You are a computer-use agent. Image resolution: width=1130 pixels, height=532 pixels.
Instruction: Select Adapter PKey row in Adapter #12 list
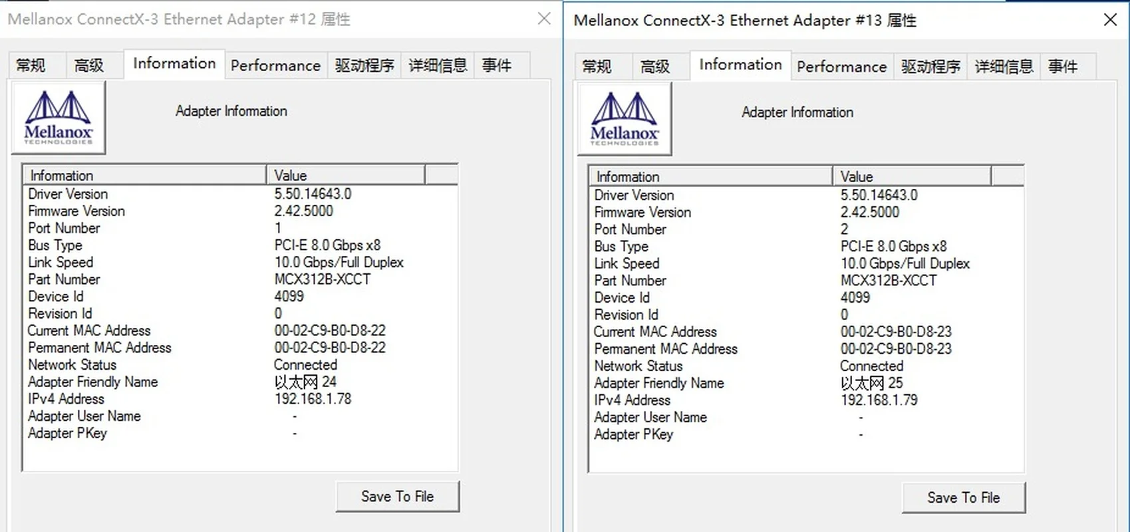point(240,433)
